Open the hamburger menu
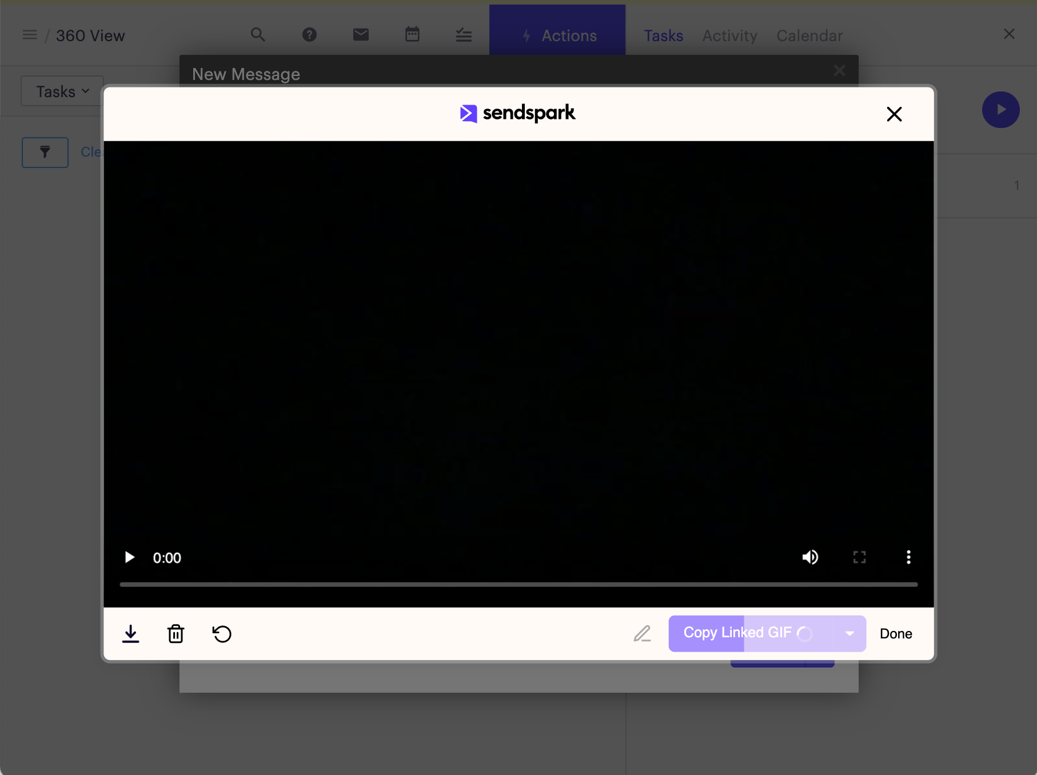This screenshot has height=775, width=1037. click(30, 35)
